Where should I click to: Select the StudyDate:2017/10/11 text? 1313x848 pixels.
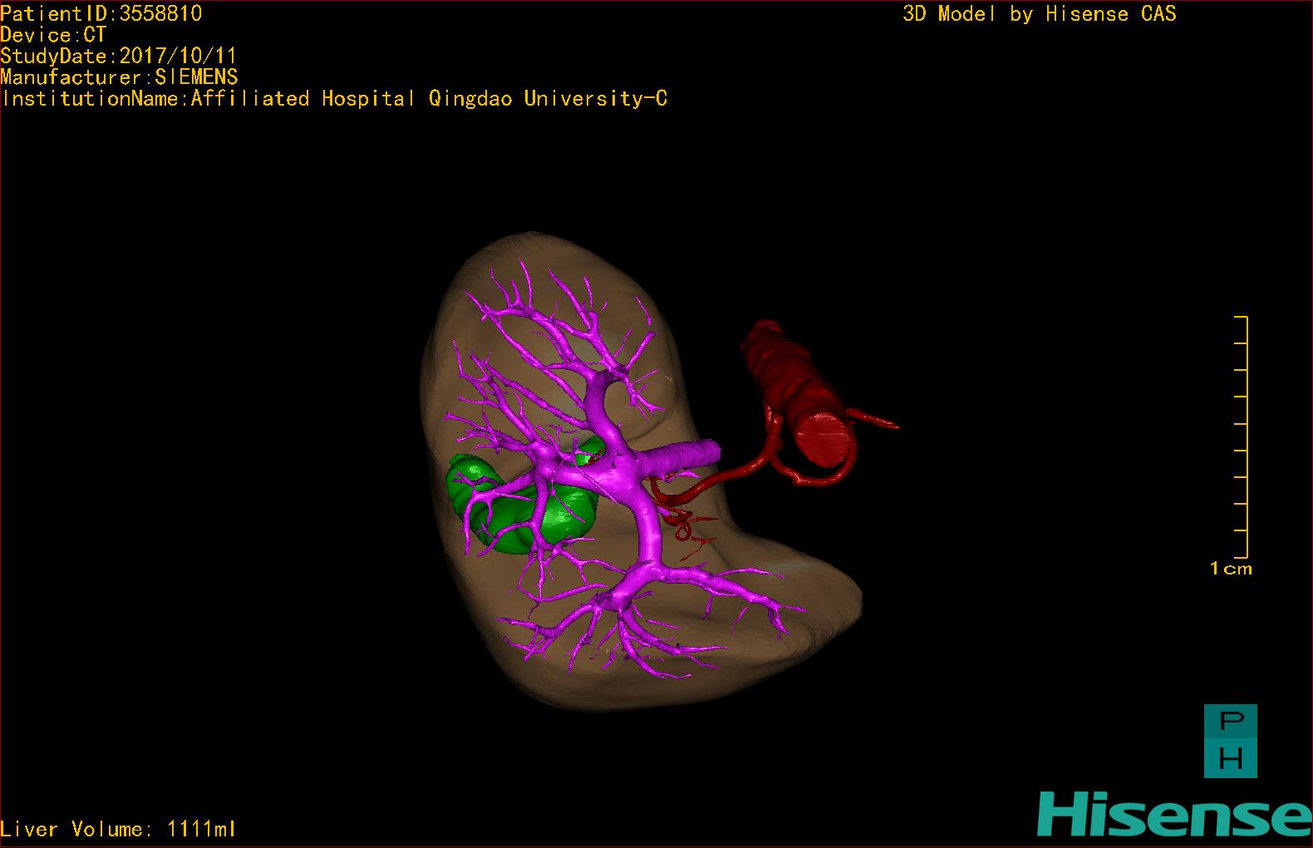click(x=119, y=56)
